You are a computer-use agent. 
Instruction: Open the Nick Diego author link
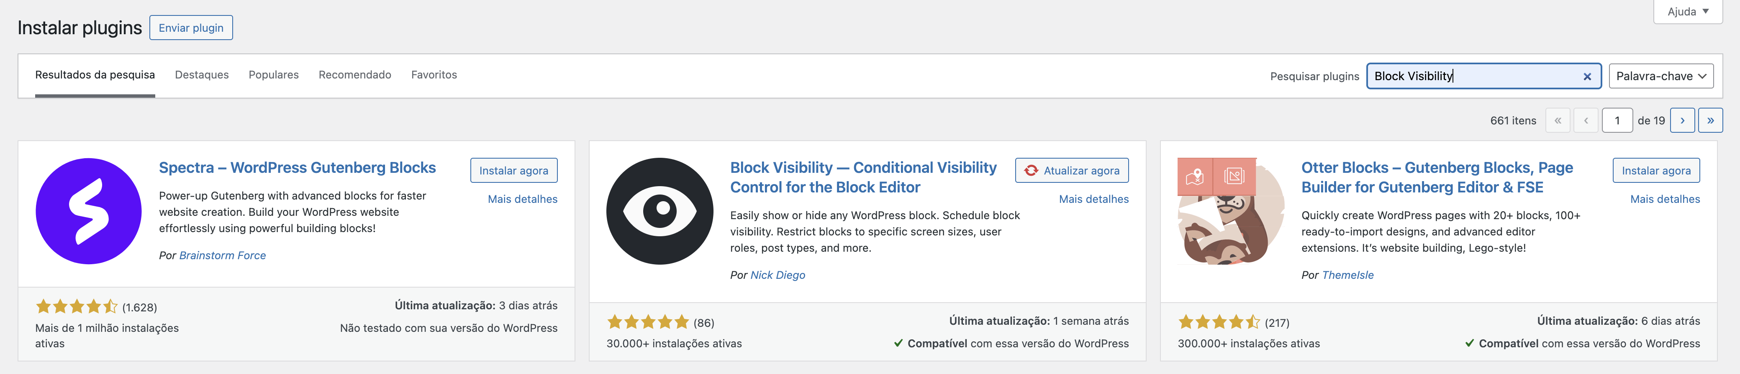pos(778,275)
